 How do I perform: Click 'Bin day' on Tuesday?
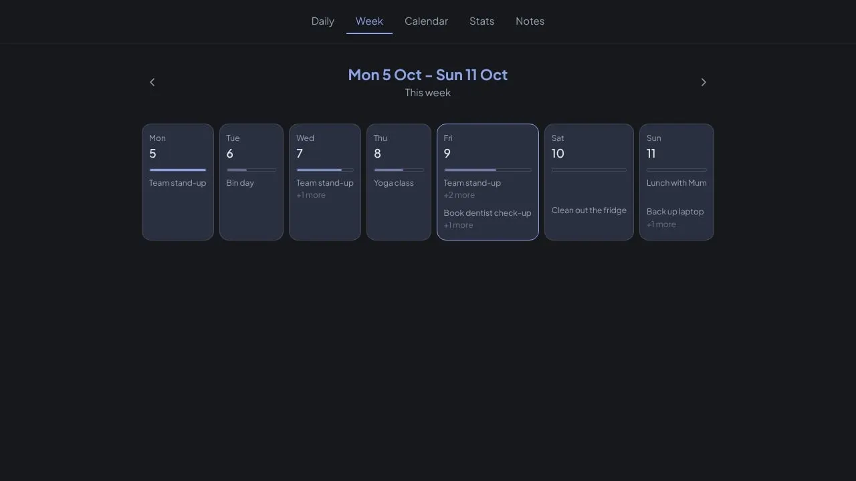click(x=240, y=183)
